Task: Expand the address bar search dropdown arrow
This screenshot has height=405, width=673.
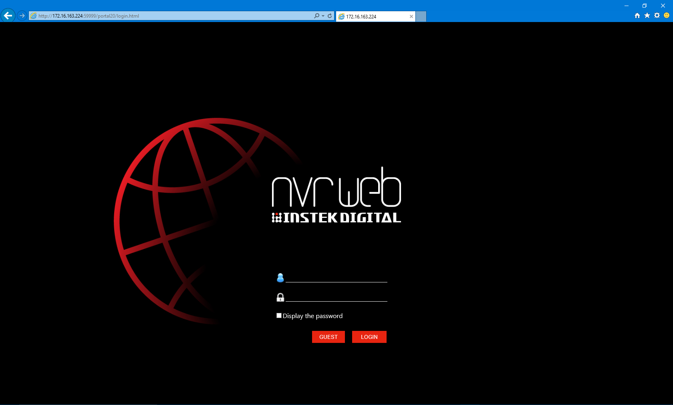Action: [323, 16]
